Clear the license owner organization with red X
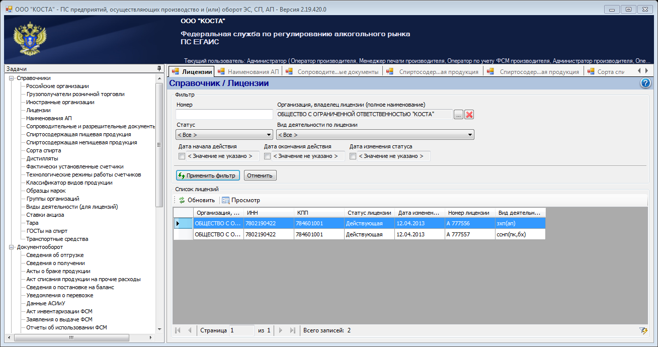Viewport: 658px width, 347px height. 469,115
